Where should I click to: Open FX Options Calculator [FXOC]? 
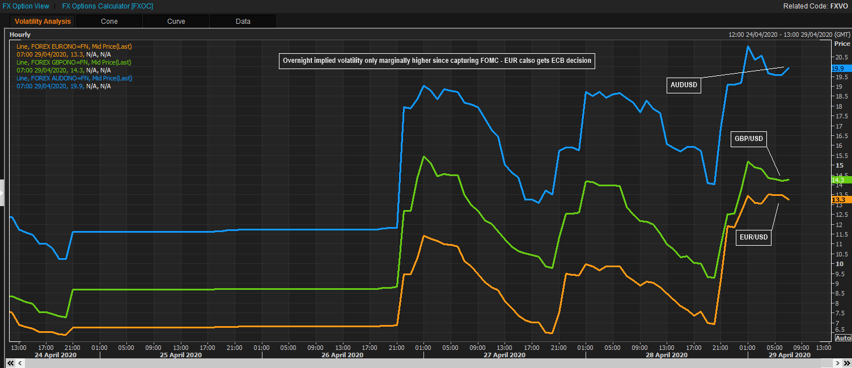point(108,6)
